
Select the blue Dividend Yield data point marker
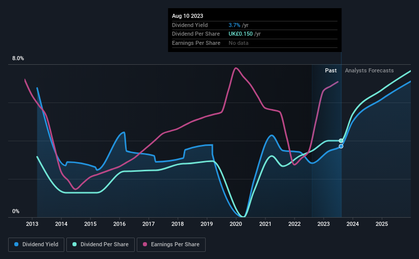(341, 146)
